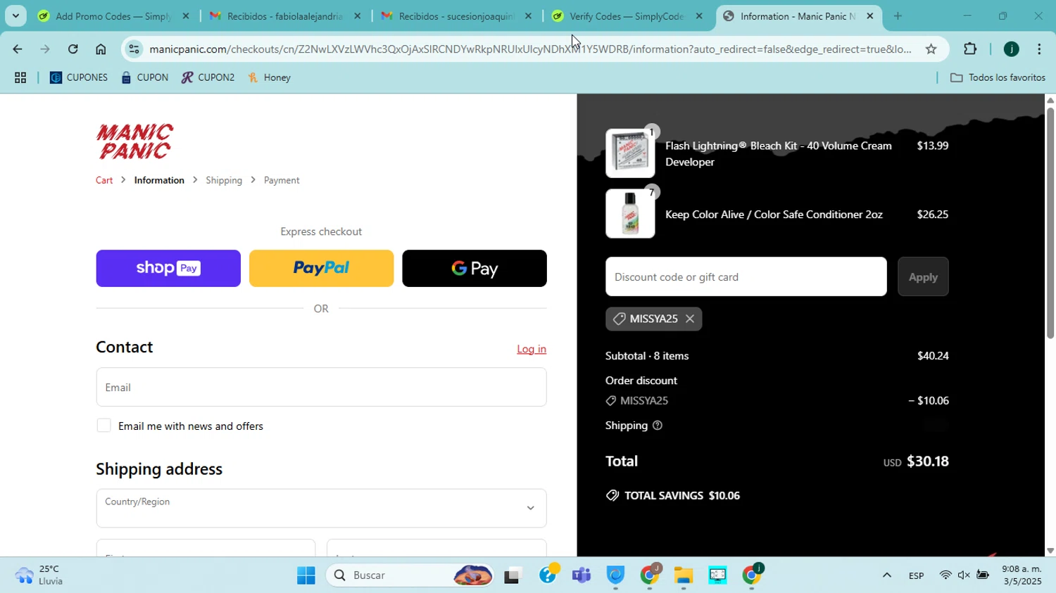This screenshot has height=593, width=1056.
Task: Click Keep Color Alive Conditioner thumbnail
Action: coord(630,214)
